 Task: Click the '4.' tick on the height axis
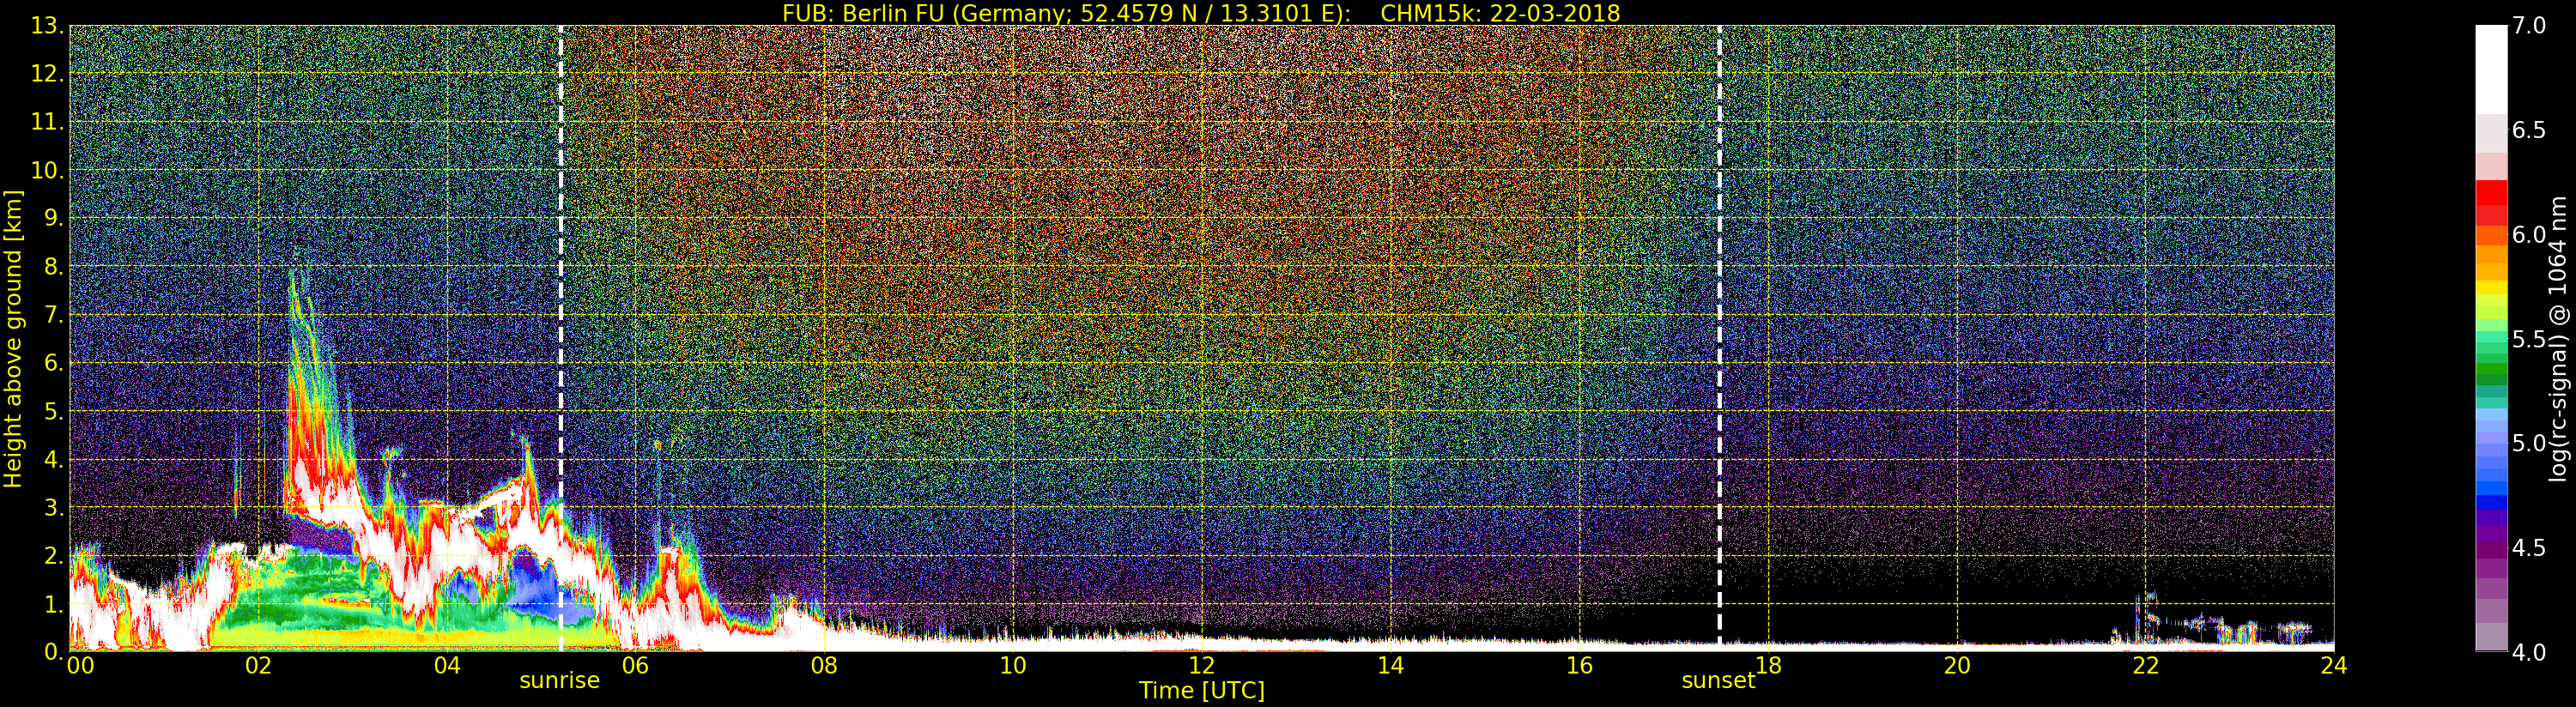tap(53, 459)
